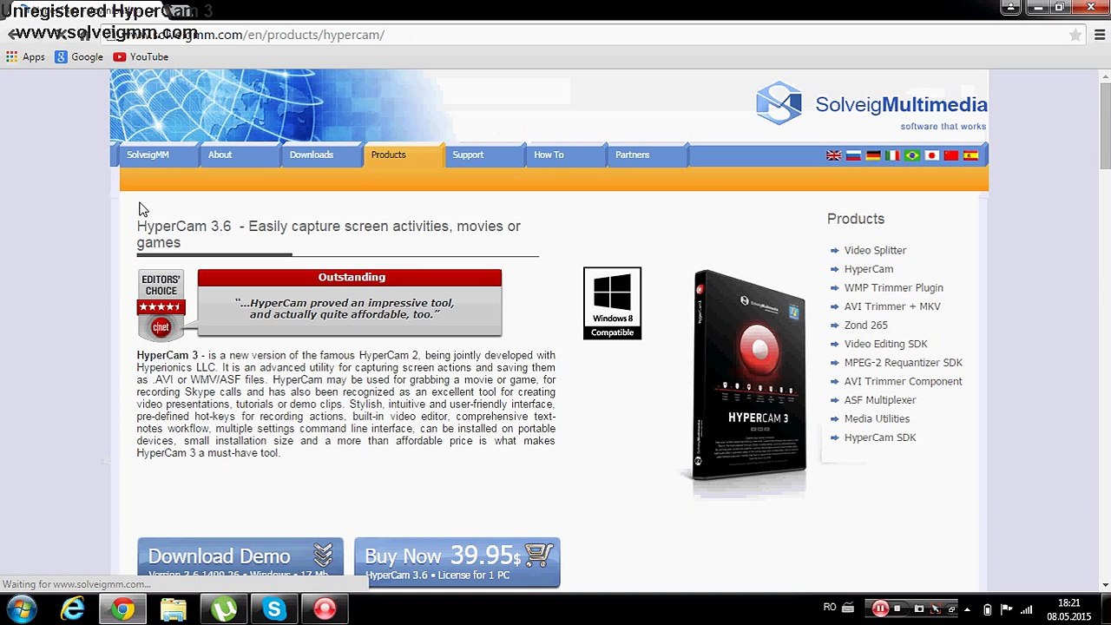This screenshot has height=625, width=1111.
Task: Click the Windows 8 Compatible badge
Action: pyautogui.click(x=612, y=303)
